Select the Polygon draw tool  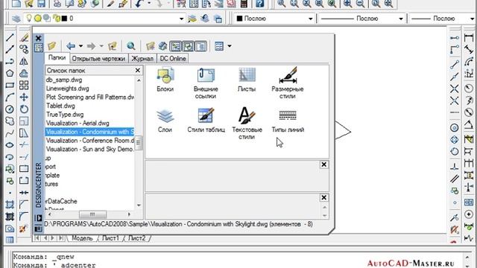coord(10,73)
